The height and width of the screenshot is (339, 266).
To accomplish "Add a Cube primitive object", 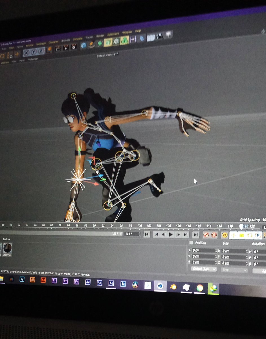I will (83, 45).
